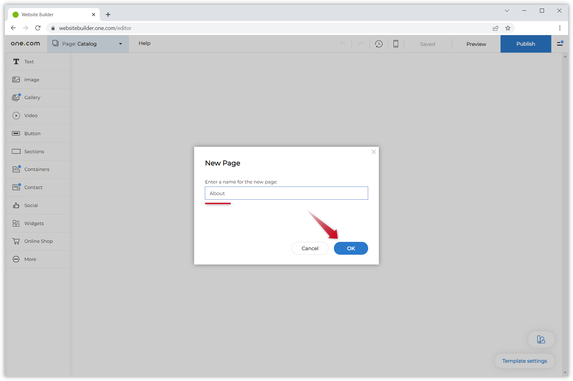The height and width of the screenshot is (381, 573).
Task: Open the Help menu
Action: [144, 43]
